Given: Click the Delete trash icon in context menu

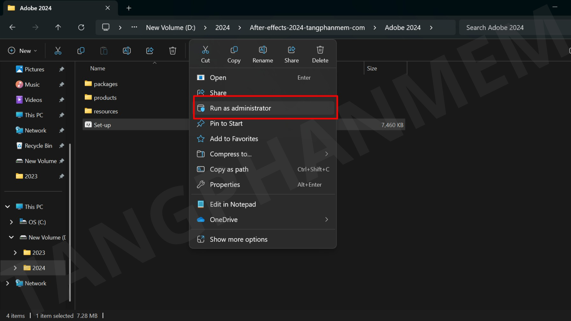Looking at the screenshot, I should point(320,54).
